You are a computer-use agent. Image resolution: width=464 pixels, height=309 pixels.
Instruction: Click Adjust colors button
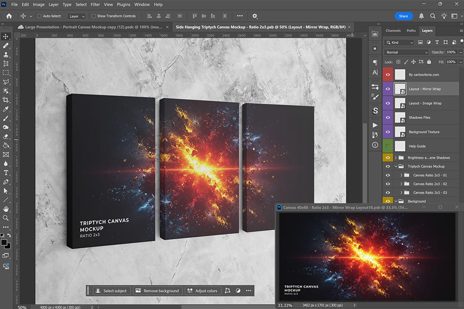point(203,291)
